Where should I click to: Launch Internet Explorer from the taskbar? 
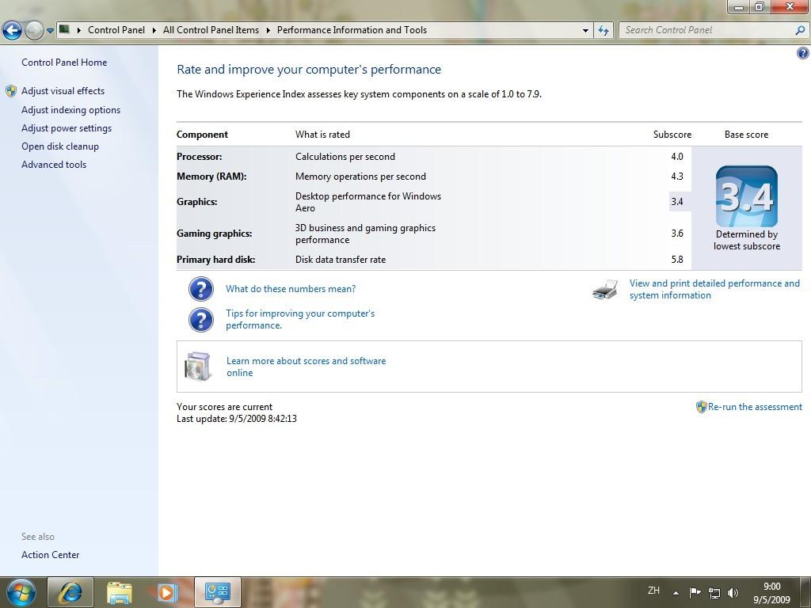click(x=70, y=592)
